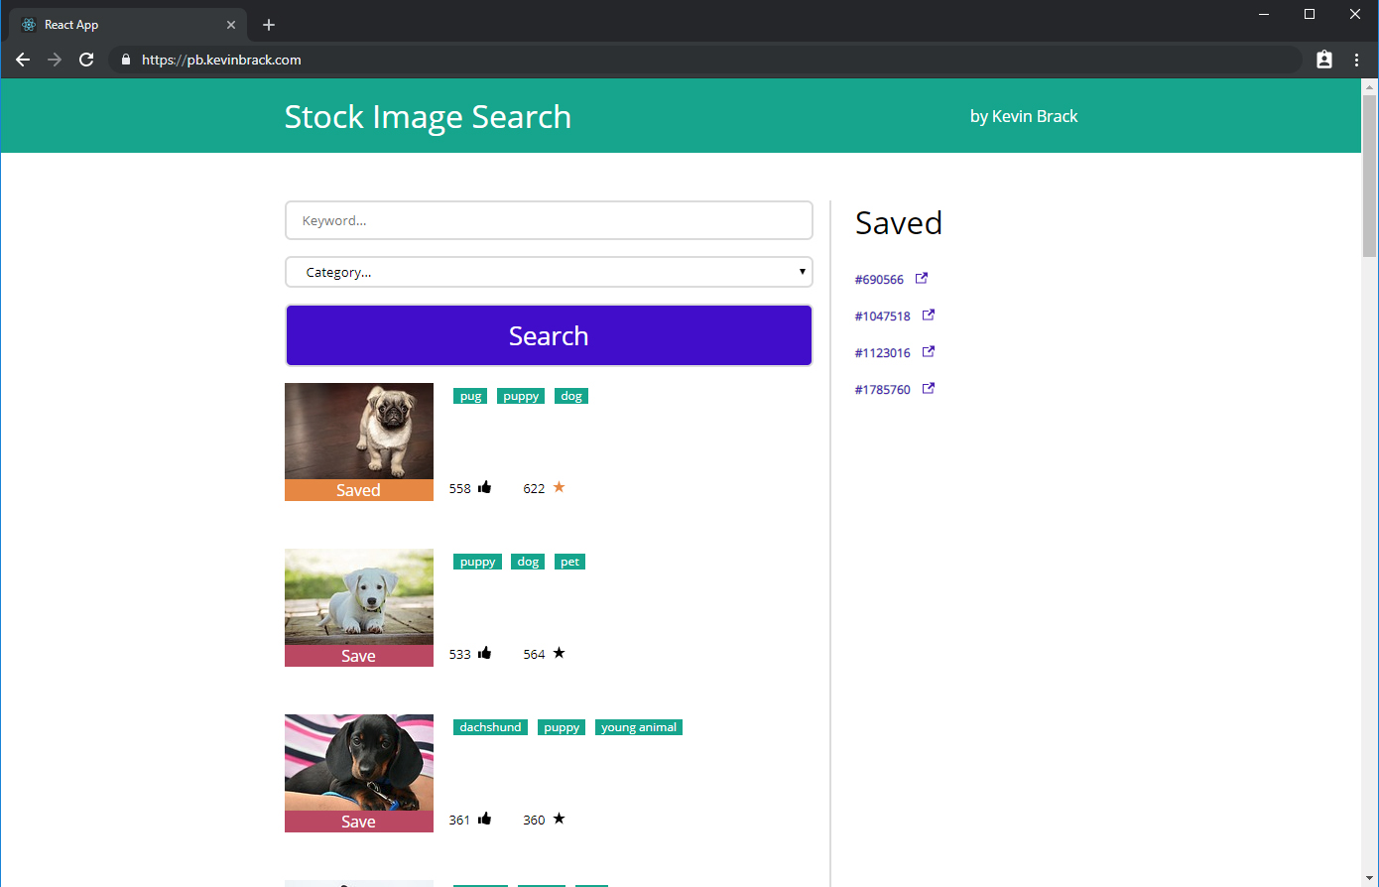Click orange star icon next to 622
Viewport: 1379px width, 887px height.
click(x=559, y=487)
